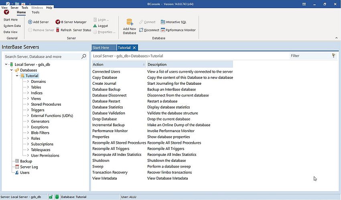The width and height of the screenshot is (341, 200).
Task: Select Copy Database action
Action: point(105,78)
